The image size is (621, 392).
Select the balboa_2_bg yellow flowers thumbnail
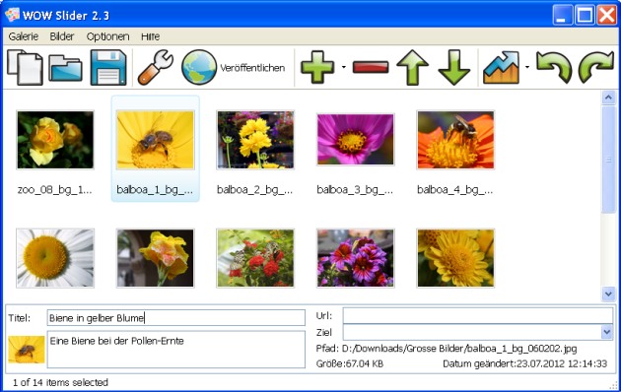[255, 140]
